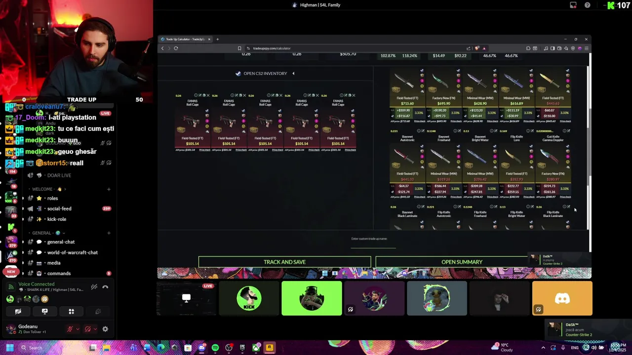The image size is (632, 355).
Task: Open Discord from the taskbar
Action: (201, 348)
